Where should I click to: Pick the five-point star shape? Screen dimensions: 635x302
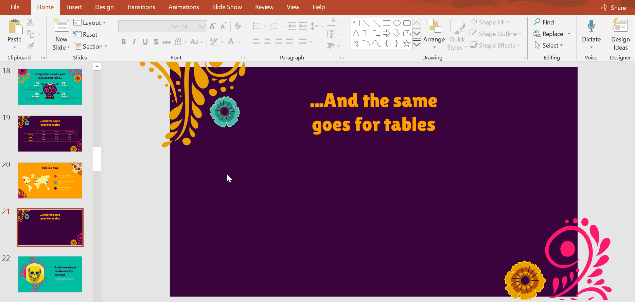pyautogui.click(x=406, y=43)
